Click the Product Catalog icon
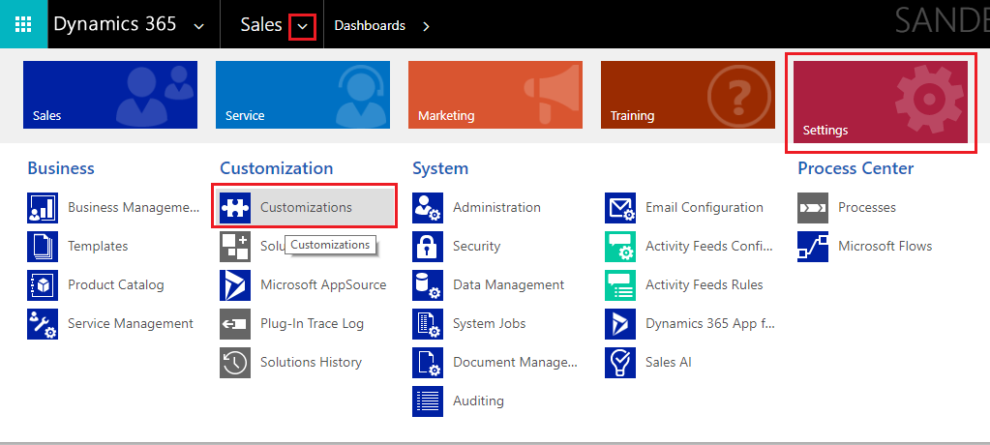The image size is (990, 445). point(43,284)
